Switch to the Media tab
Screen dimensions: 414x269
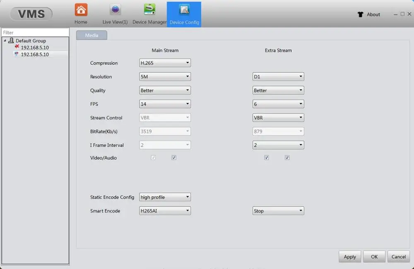(91, 35)
